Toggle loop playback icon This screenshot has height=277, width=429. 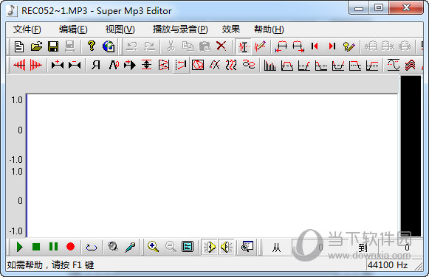point(92,248)
